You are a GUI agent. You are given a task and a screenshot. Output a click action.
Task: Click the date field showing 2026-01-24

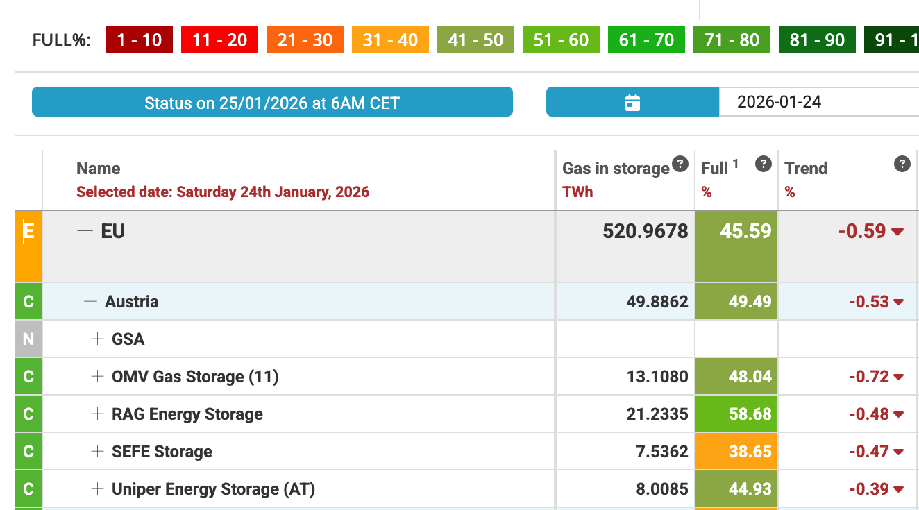818,102
